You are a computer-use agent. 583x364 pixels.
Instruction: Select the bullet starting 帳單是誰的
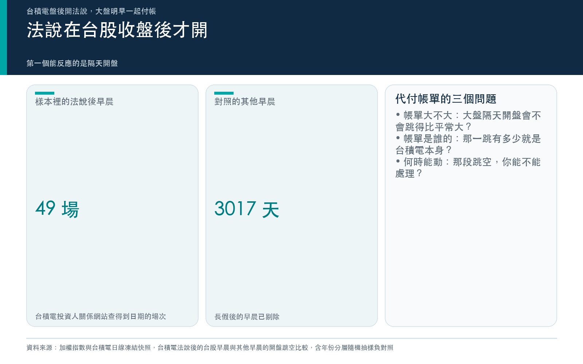(468, 145)
